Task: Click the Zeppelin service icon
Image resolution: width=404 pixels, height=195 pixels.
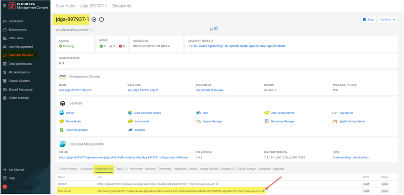Action: pos(130,130)
